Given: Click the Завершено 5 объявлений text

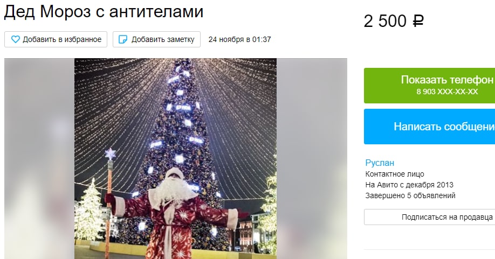Looking at the screenshot, I should [410, 195].
